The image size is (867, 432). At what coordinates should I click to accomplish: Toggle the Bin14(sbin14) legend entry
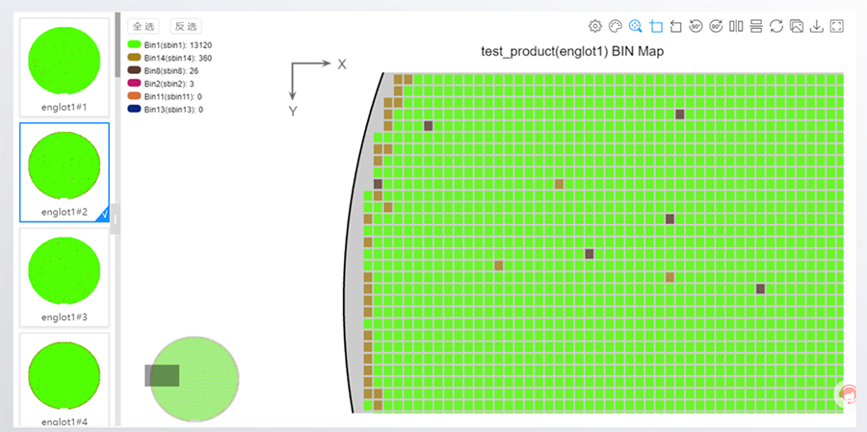coord(170,58)
